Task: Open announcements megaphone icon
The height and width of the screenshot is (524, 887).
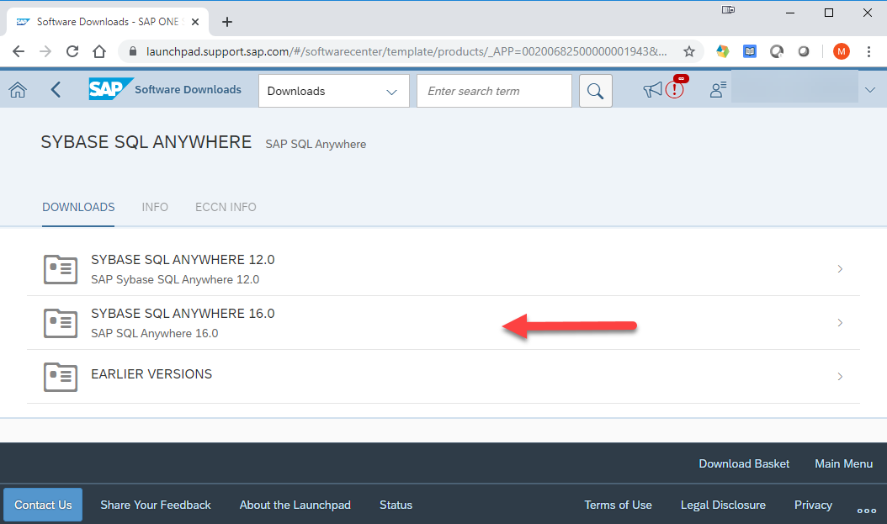Action: (x=652, y=89)
